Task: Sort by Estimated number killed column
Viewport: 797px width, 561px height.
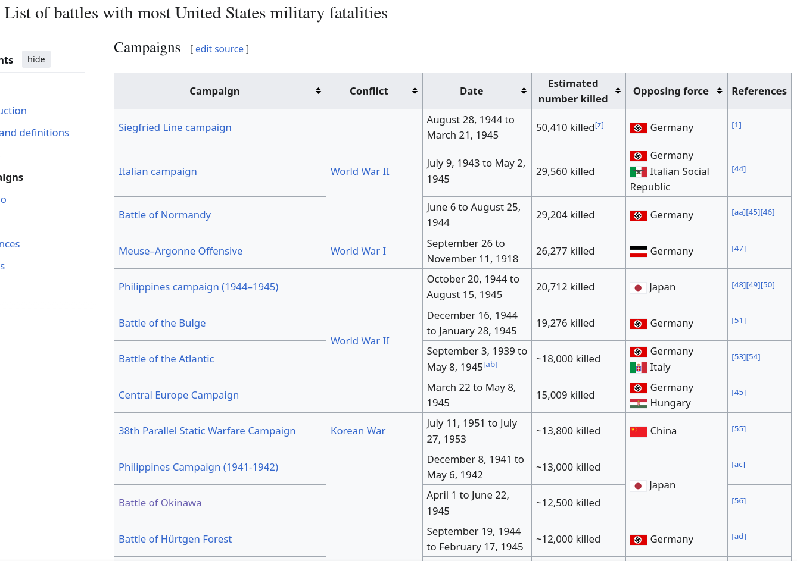Action: point(618,91)
